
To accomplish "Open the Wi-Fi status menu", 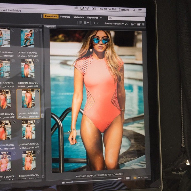I will pos(87,9).
